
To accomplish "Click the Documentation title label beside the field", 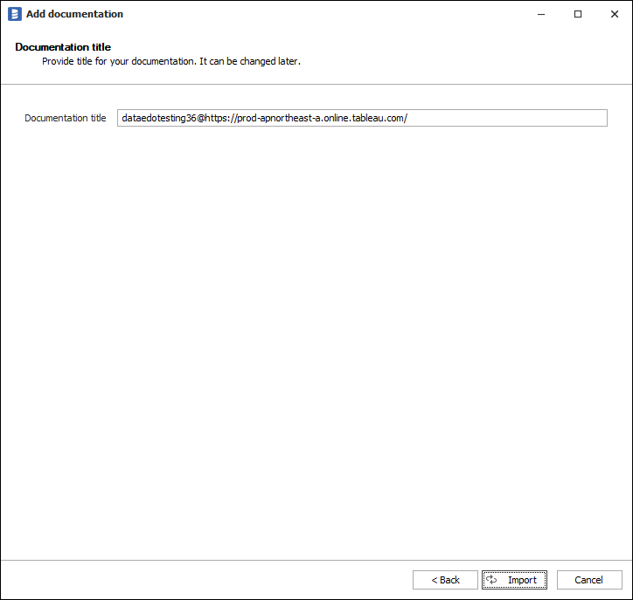I will pyautogui.click(x=66, y=118).
